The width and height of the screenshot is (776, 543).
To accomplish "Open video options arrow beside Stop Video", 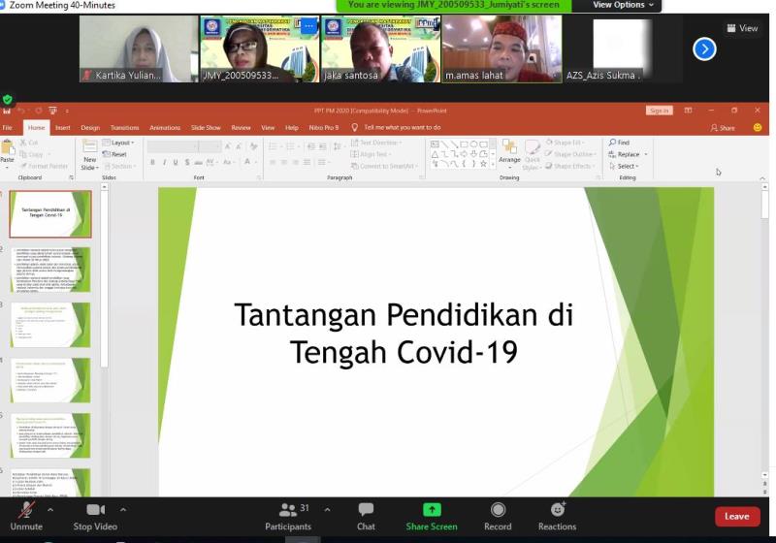I will pos(123,509).
